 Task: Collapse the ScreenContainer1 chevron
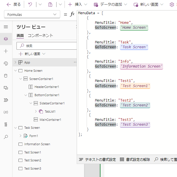pyautogui.click(x=20, y=79)
